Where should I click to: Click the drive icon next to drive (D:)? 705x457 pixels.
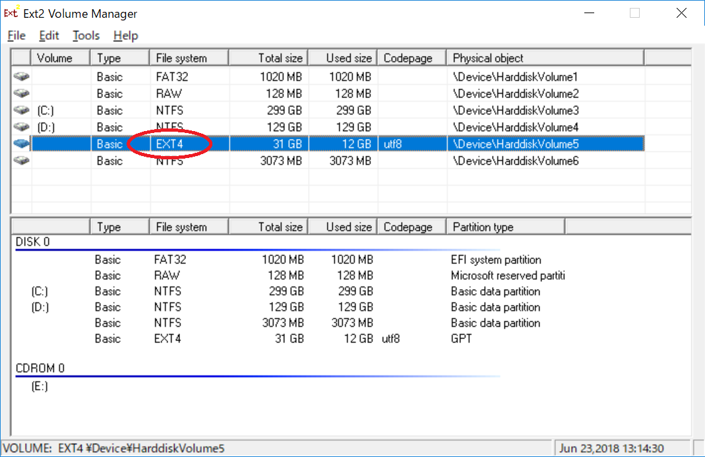[x=21, y=126]
